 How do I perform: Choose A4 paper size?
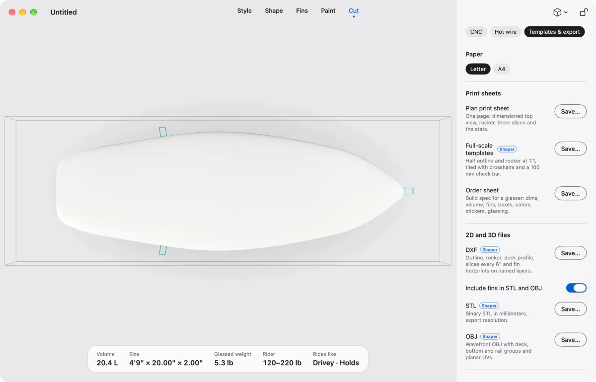pos(502,69)
